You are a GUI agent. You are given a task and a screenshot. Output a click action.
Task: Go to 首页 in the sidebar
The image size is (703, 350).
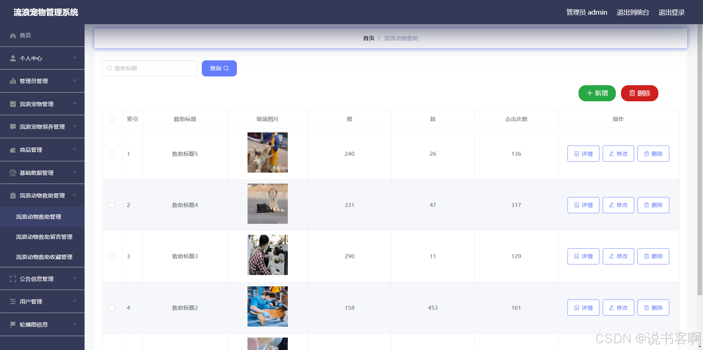pos(42,35)
